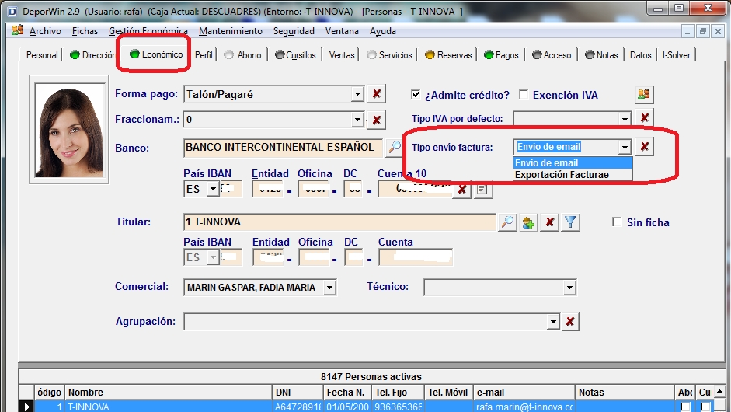The height and width of the screenshot is (412, 731).
Task: Expand the Técnico dropdown
Action: [x=569, y=288]
